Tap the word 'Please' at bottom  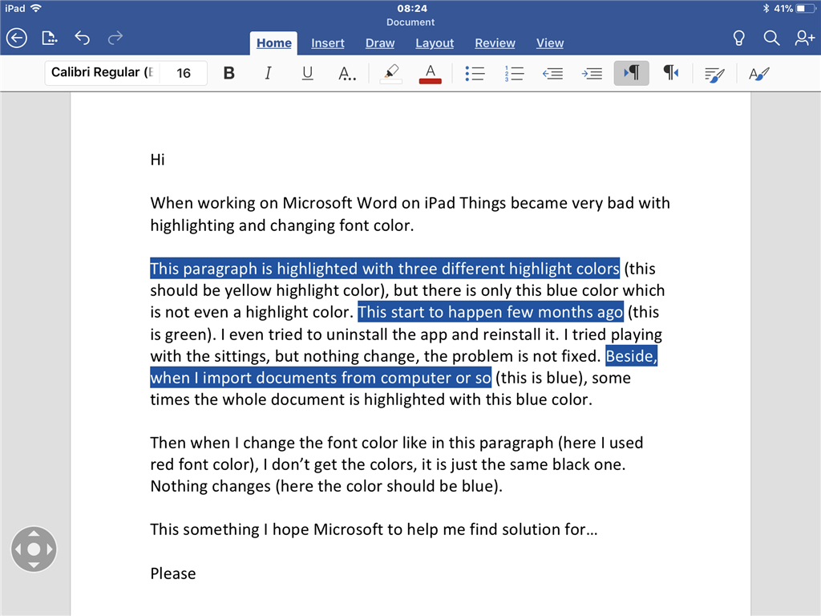click(x=173, y=573)
